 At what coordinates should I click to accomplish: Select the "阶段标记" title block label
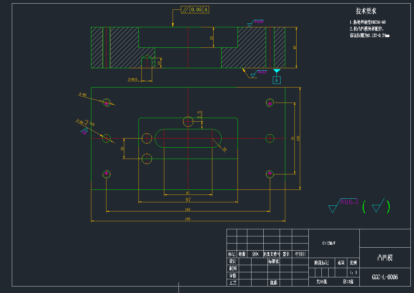point(322,263)
